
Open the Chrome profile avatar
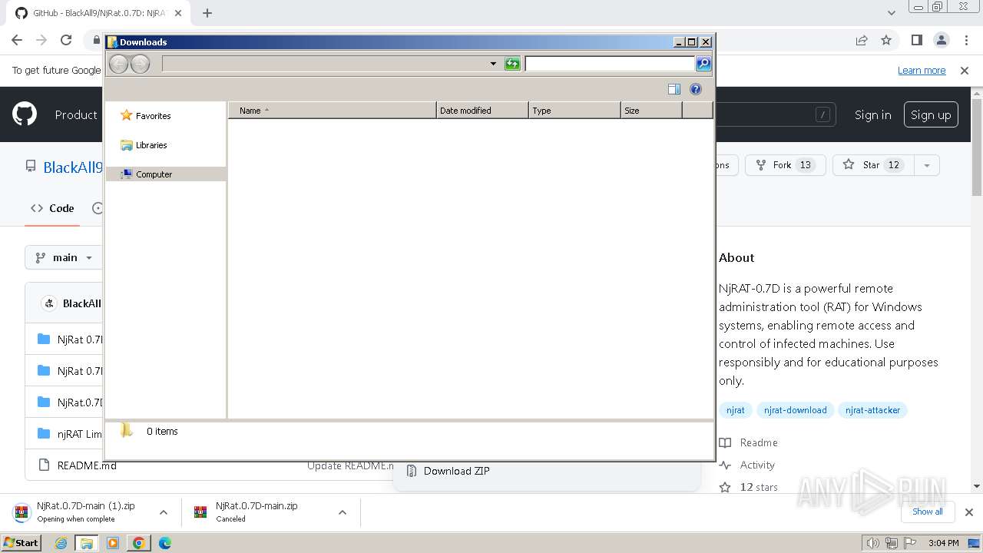pos(942,40)
